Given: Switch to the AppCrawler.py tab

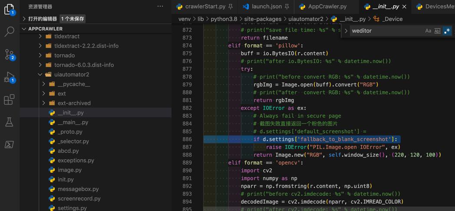Looking at the screenshot, I should tap(327, 7).
